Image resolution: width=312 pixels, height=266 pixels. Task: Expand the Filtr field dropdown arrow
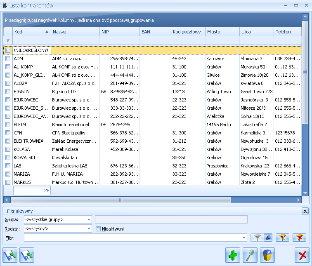point(244,238)
